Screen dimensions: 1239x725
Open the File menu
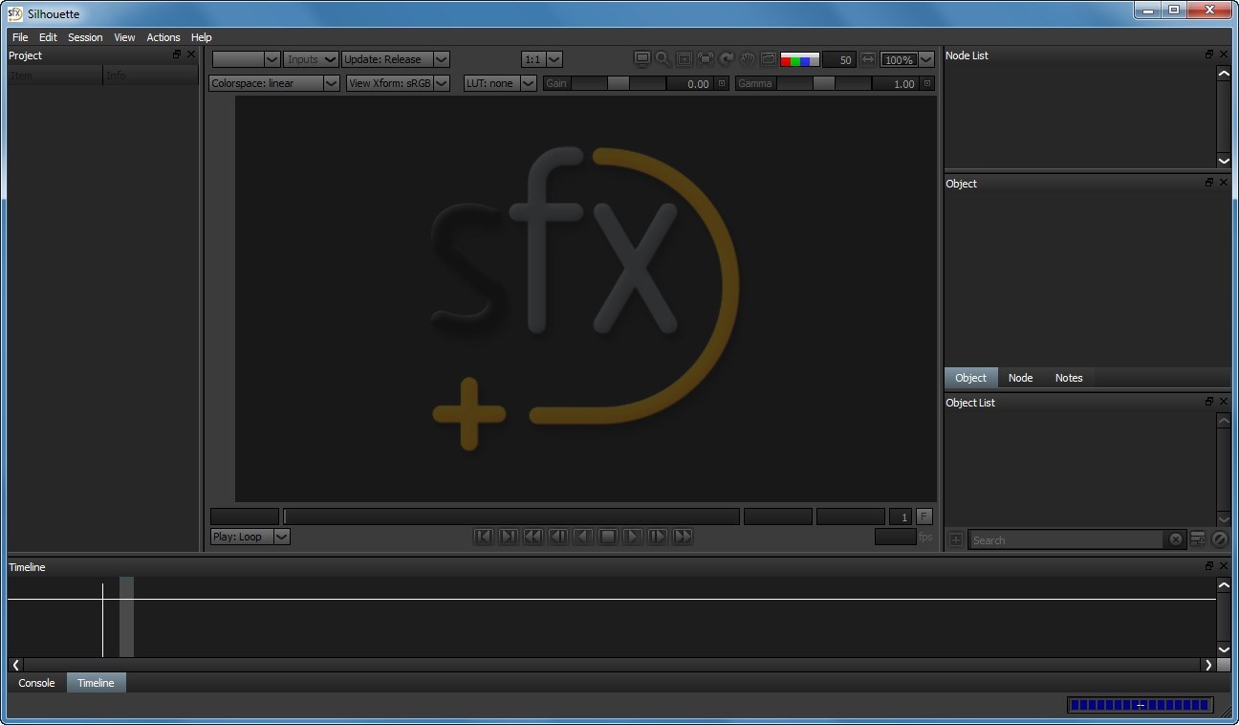(20, 37)
